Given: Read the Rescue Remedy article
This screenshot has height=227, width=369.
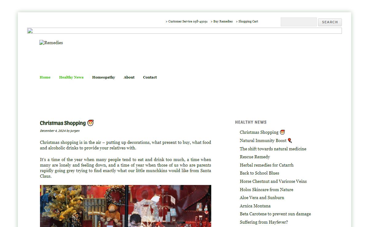Looking at the screenshot, I should pyautogui.click(x=255, y=157).
